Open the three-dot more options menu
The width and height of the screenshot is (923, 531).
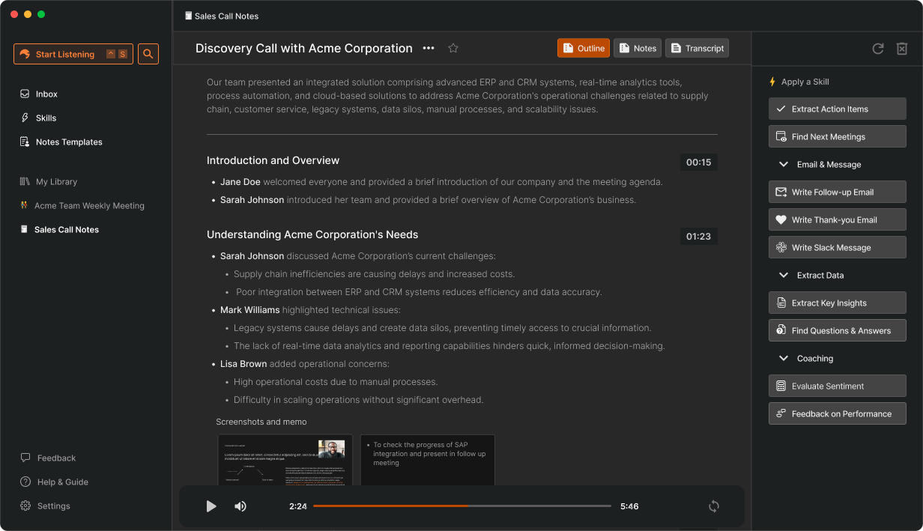tap(429, 48)
